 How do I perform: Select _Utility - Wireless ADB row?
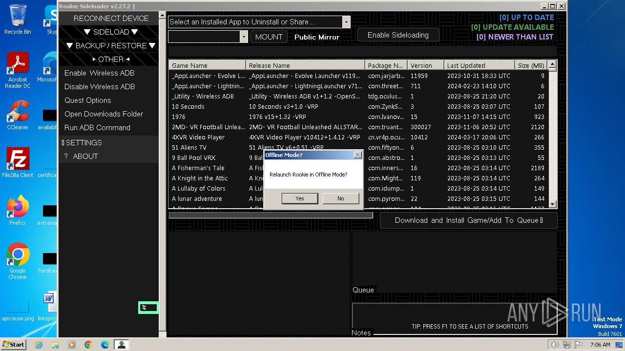[358, 96]
